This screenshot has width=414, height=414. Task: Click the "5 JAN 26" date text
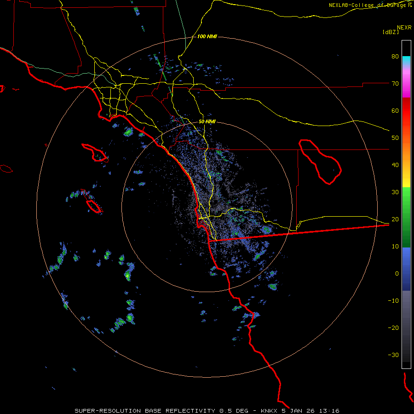(x=299, y=411)
